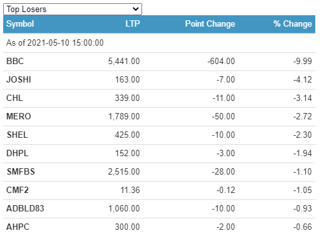This screenshot has height=233, width=328.
Task: Click the SMFBS stock symbol
Action: coord(21,171)
